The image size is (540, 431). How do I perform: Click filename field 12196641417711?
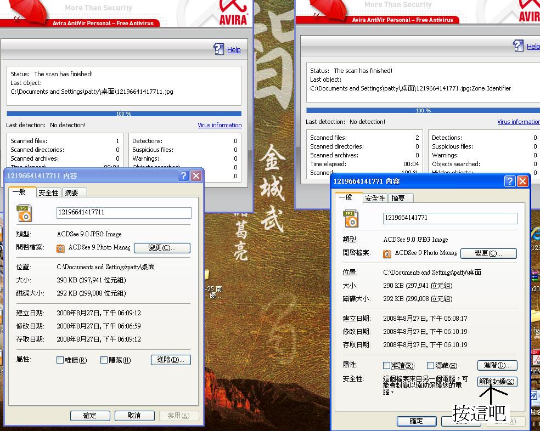pos(124,212)
